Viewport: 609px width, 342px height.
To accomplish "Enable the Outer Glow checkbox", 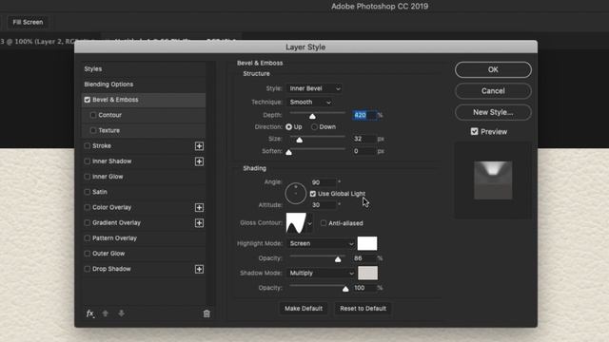I will coord(87,254).
